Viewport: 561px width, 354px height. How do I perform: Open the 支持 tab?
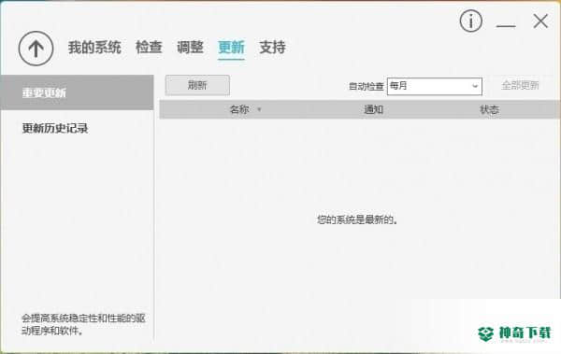click(x=272, y=48)
